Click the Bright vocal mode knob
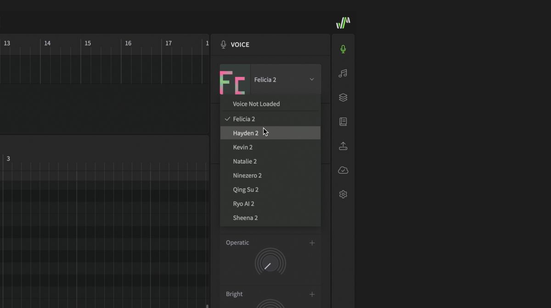 click(x=270, y=303)
